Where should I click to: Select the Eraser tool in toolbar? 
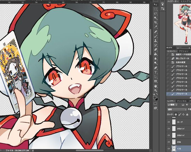[x=156, y=50]
